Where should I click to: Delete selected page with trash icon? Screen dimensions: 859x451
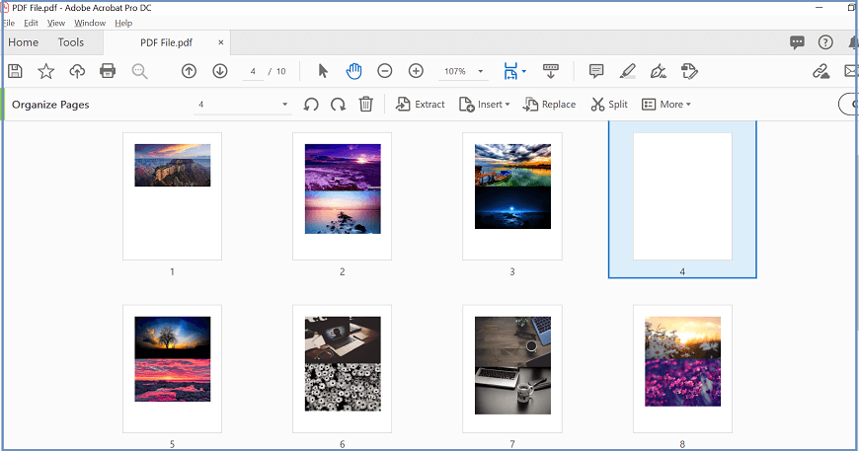(366, 104)
